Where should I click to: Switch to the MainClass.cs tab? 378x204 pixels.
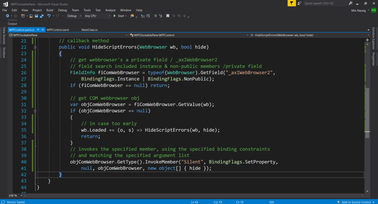(x=90, y=30)
